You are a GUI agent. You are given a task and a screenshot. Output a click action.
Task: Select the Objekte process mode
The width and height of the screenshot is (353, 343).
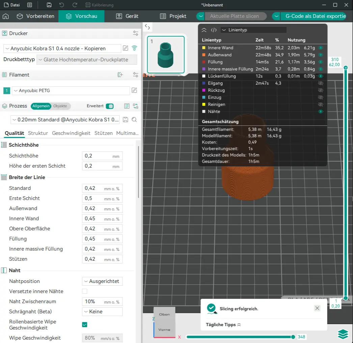pos(60,106)
